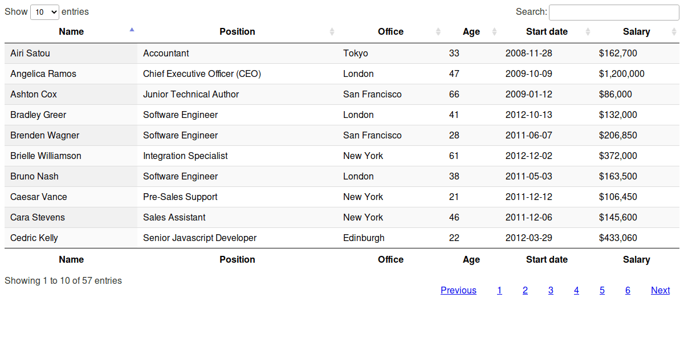Click Cedric Kelly's salary cell

coord(618,238)
